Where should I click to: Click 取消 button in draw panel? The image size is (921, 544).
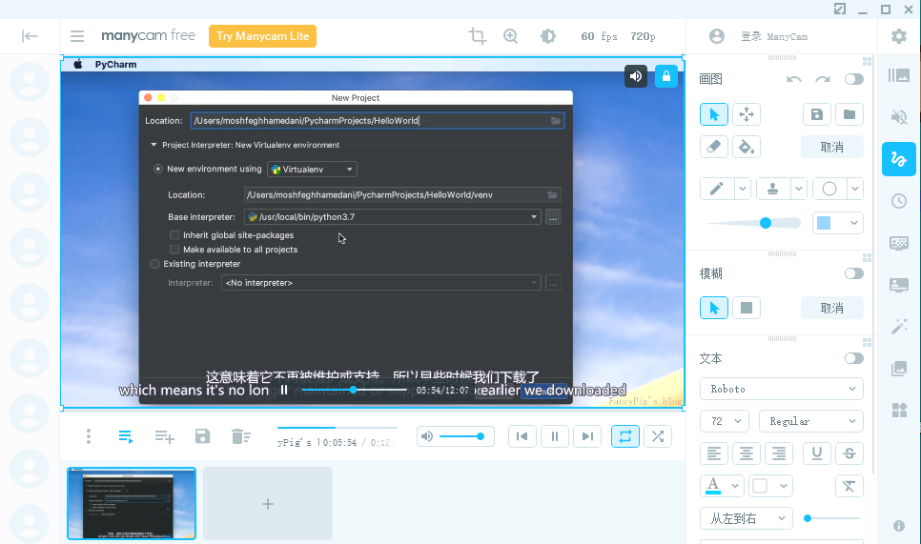pos(831,147)
